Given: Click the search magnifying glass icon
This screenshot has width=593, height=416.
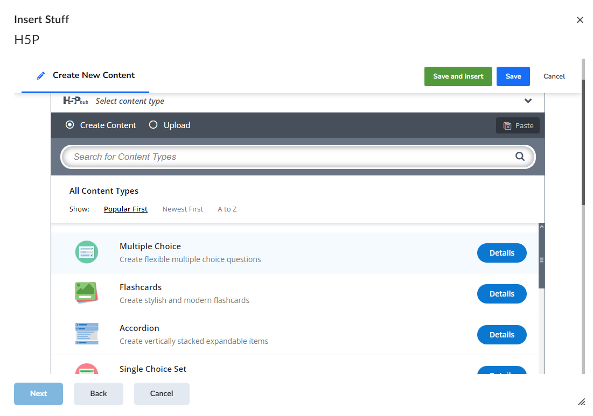Looking at the screenshot, I should tap(520, 157).
